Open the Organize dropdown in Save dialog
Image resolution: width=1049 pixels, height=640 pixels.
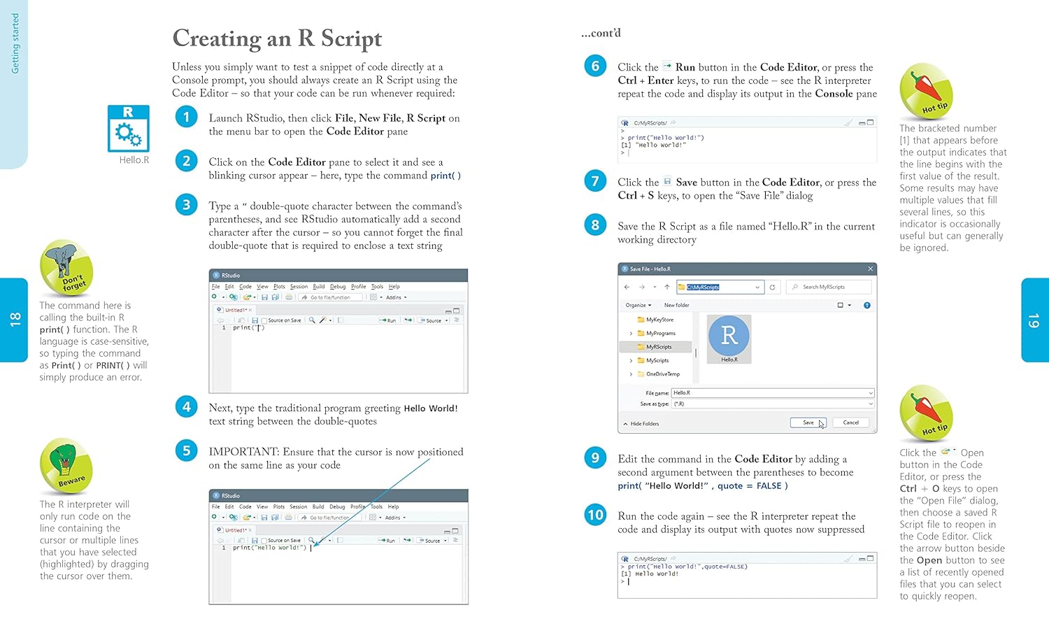tap(638, 305)
